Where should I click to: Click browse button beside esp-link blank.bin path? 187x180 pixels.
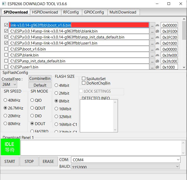(x=152, y=31)
